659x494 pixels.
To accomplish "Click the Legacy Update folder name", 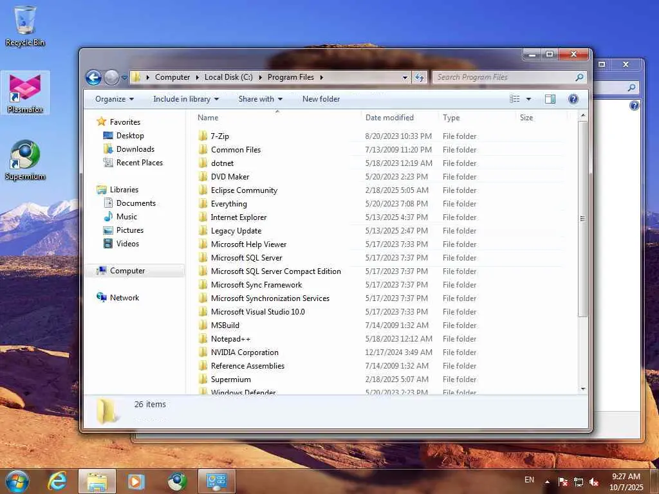I will tap(236, 231).
